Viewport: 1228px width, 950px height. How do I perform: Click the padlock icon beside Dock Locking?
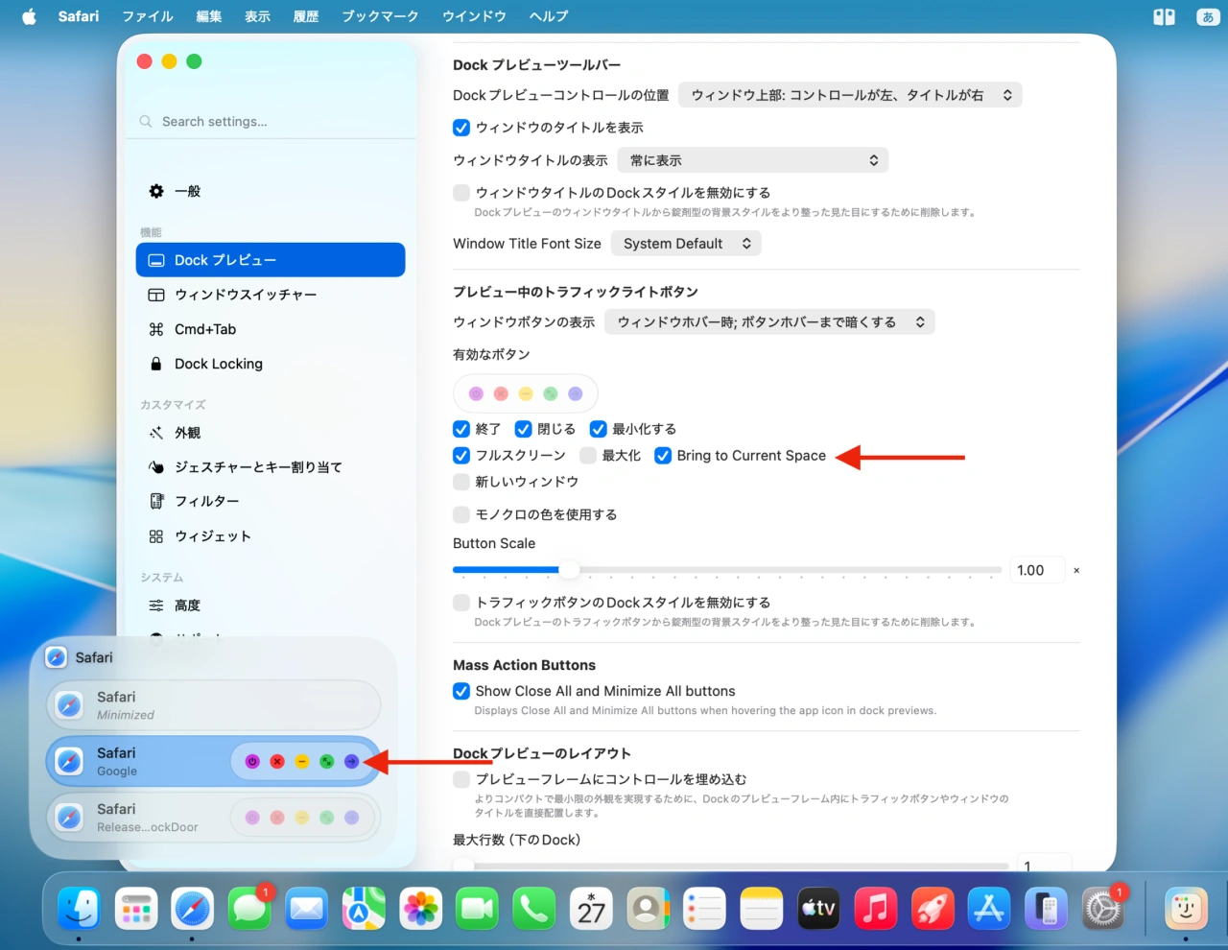point(156,364)
